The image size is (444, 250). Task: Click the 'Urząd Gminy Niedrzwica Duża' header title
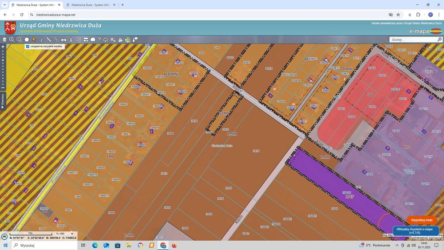point(60,25)
